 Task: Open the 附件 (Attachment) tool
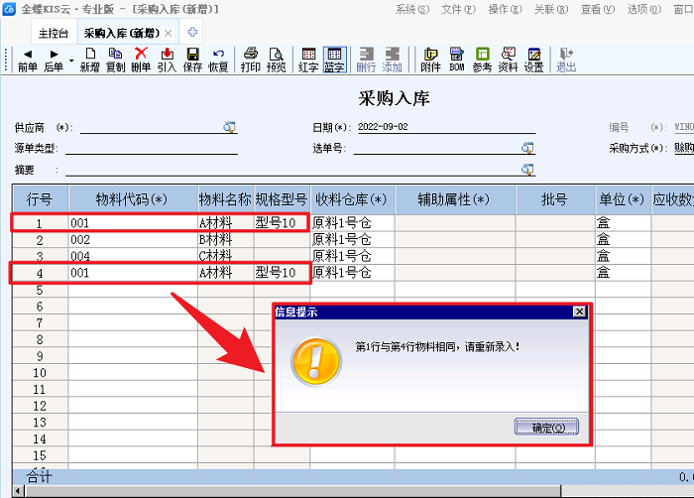[430, 60]
